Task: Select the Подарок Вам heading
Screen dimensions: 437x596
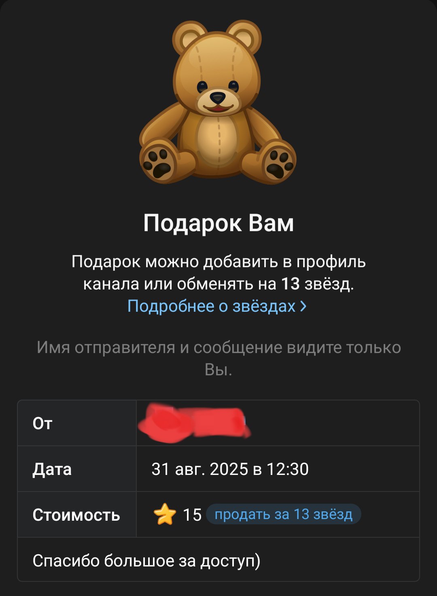Action: pos(218,223)
